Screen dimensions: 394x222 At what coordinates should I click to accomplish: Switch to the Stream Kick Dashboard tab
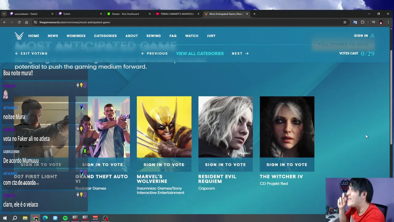(x=128, y=14)
